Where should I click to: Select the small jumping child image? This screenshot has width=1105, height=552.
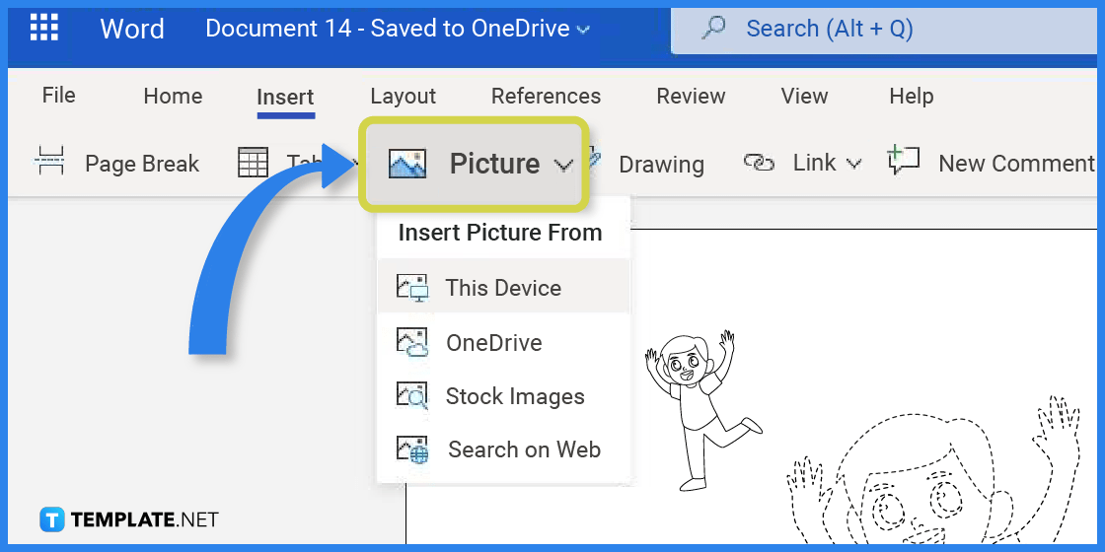(x=702, y=409)
